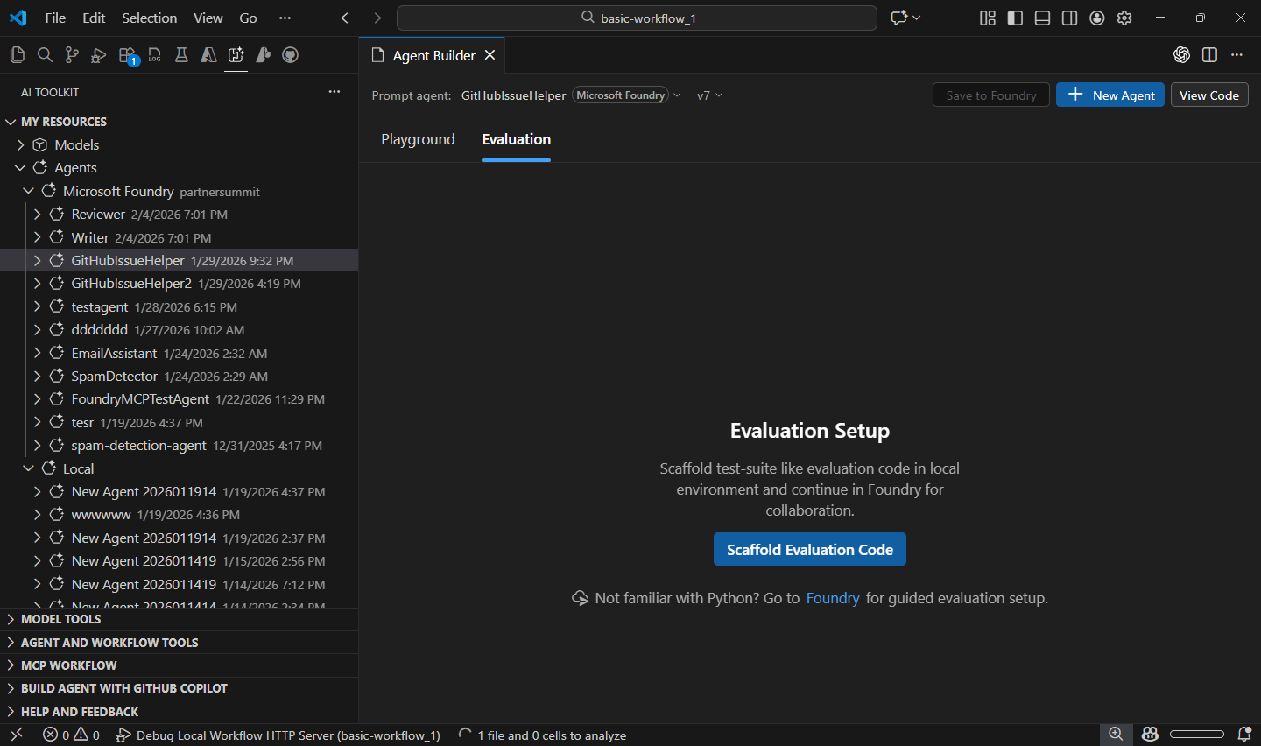Open the Run and Debug view
The width and height of the screenshot is (1261, 746).
[x=98, y=54]
